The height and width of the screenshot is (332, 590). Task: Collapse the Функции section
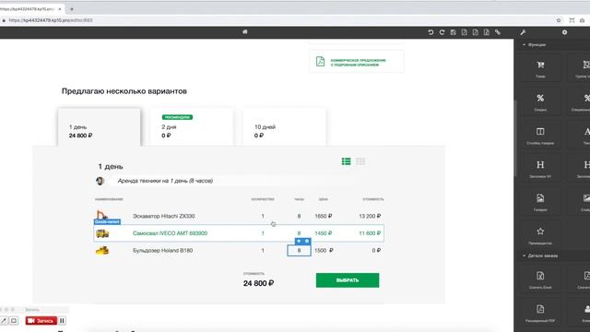click(535, 45)
